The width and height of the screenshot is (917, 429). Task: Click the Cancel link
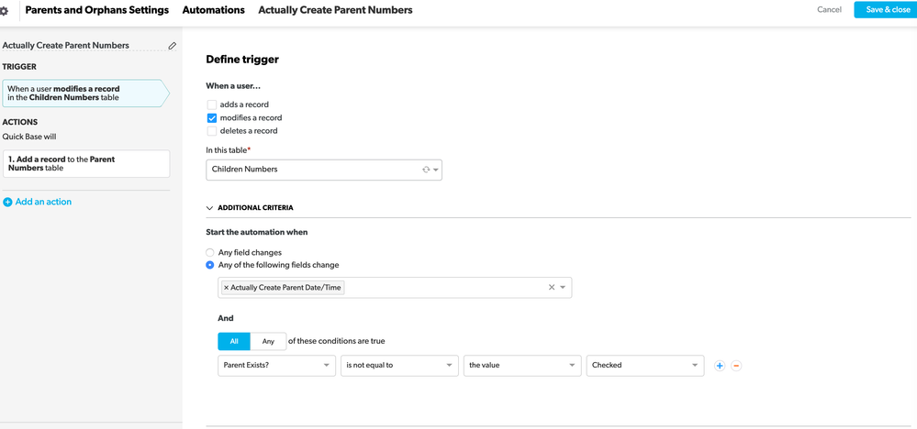point(829,9)
